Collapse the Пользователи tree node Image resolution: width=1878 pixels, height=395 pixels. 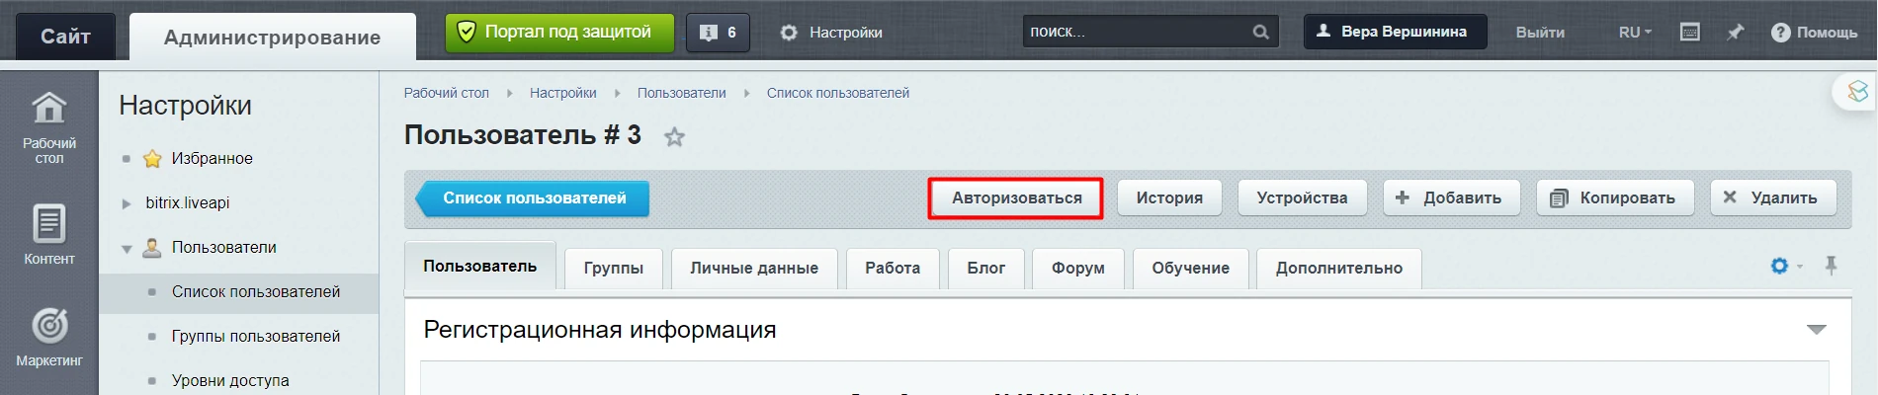pos(127,249)
